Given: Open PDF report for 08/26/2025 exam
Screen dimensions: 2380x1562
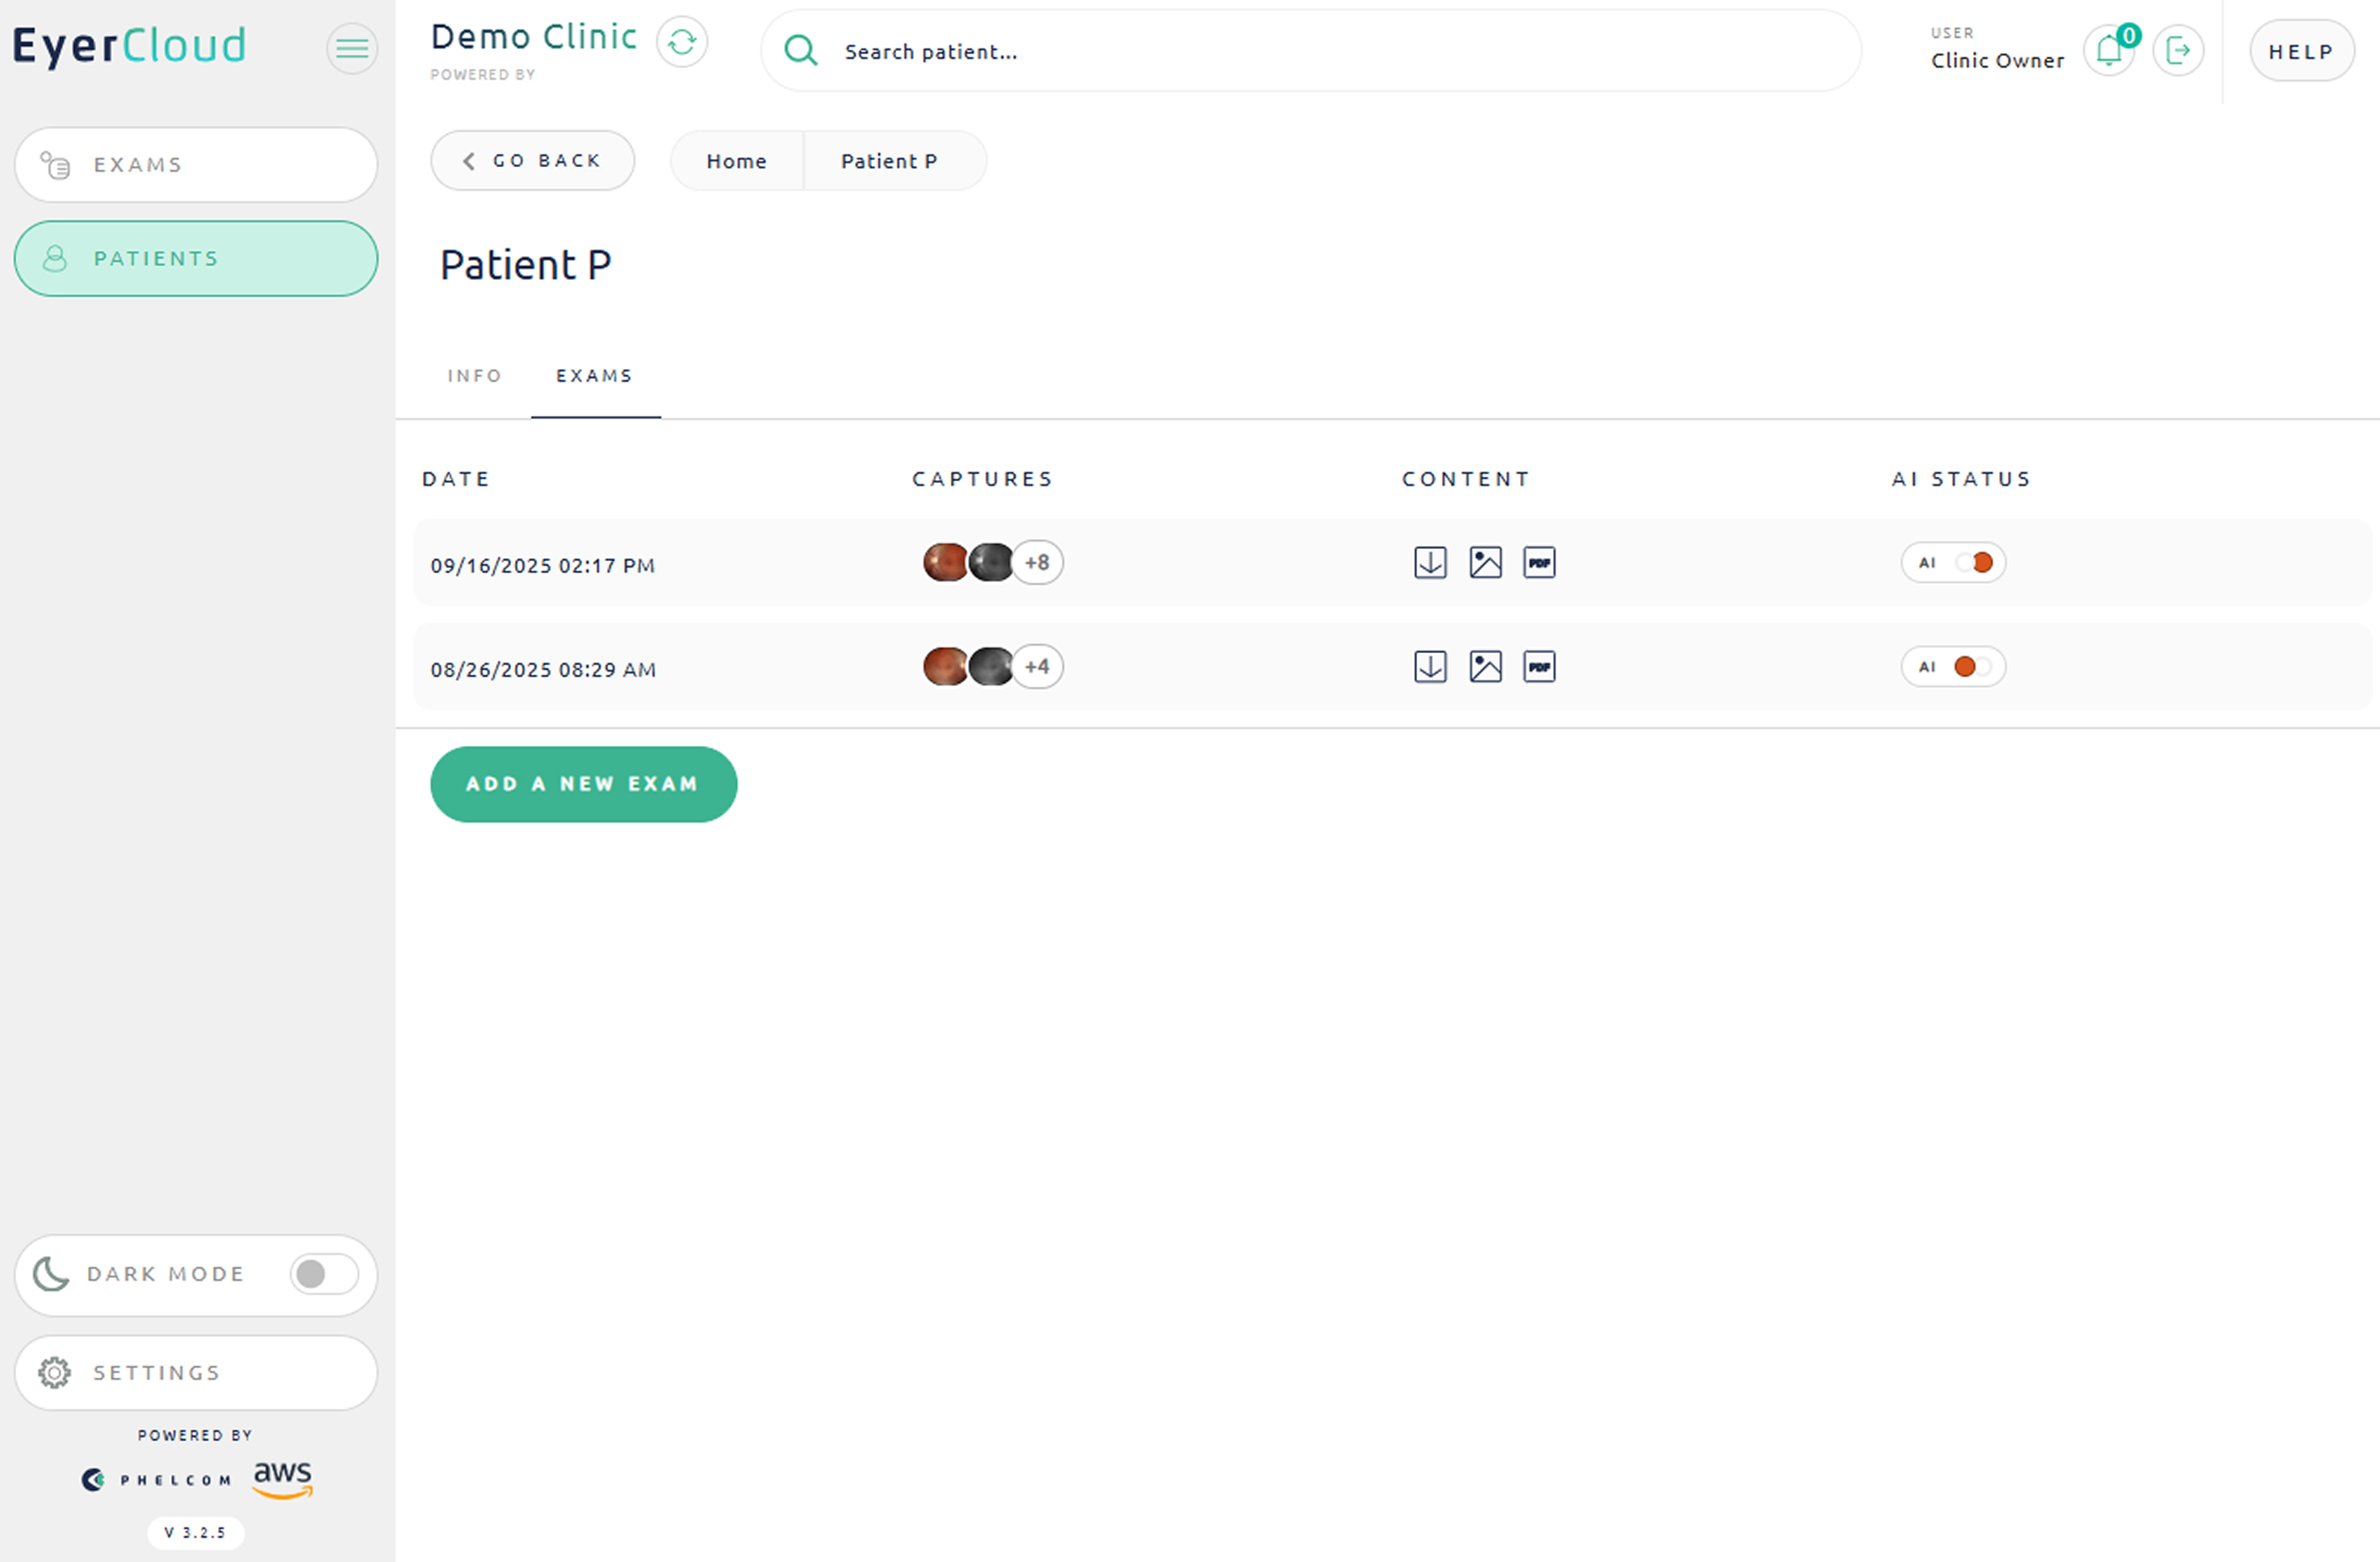Looking at the screenshot, I should pos(1539,667).
